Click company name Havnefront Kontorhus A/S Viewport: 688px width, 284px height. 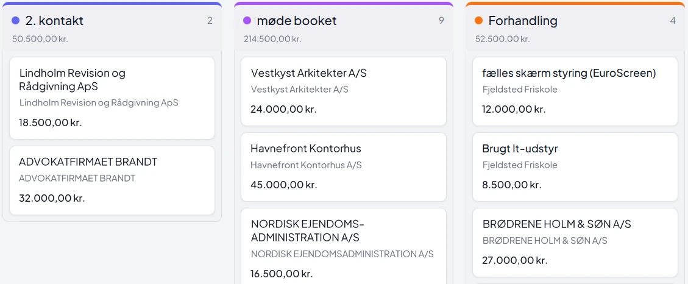[x=307, y=165]
